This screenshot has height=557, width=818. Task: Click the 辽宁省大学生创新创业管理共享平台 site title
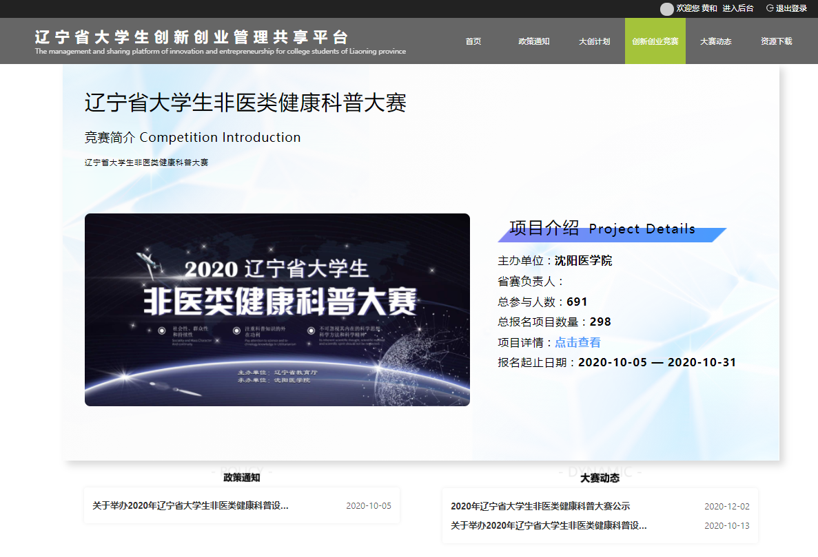point(192,37)
